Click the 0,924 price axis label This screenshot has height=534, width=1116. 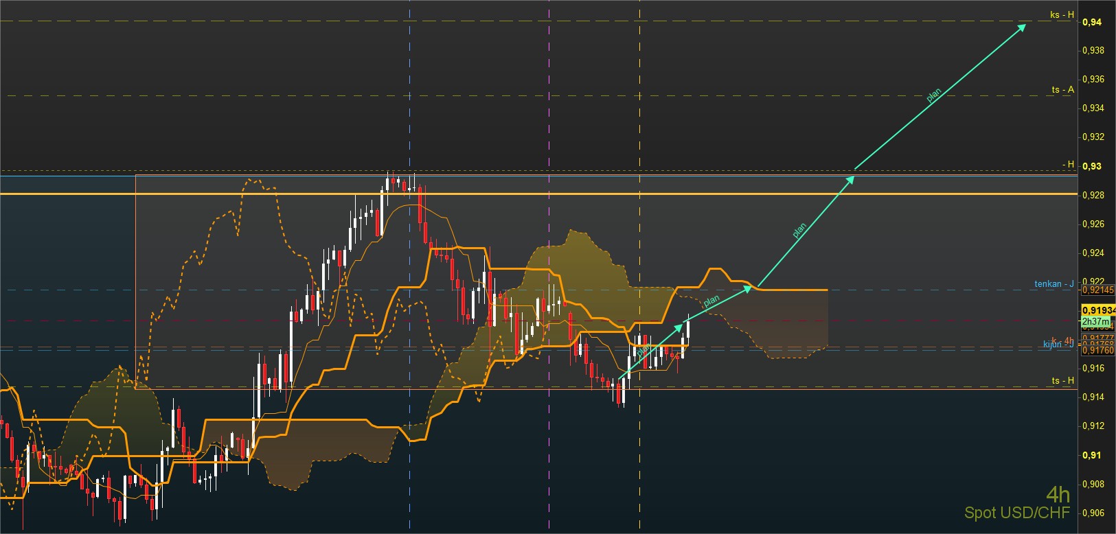[1093, 253]
